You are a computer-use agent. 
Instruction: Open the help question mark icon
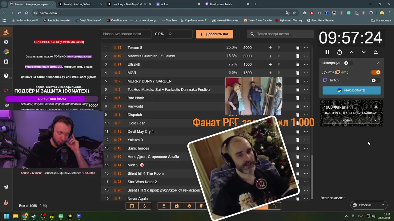click(6, 76)
